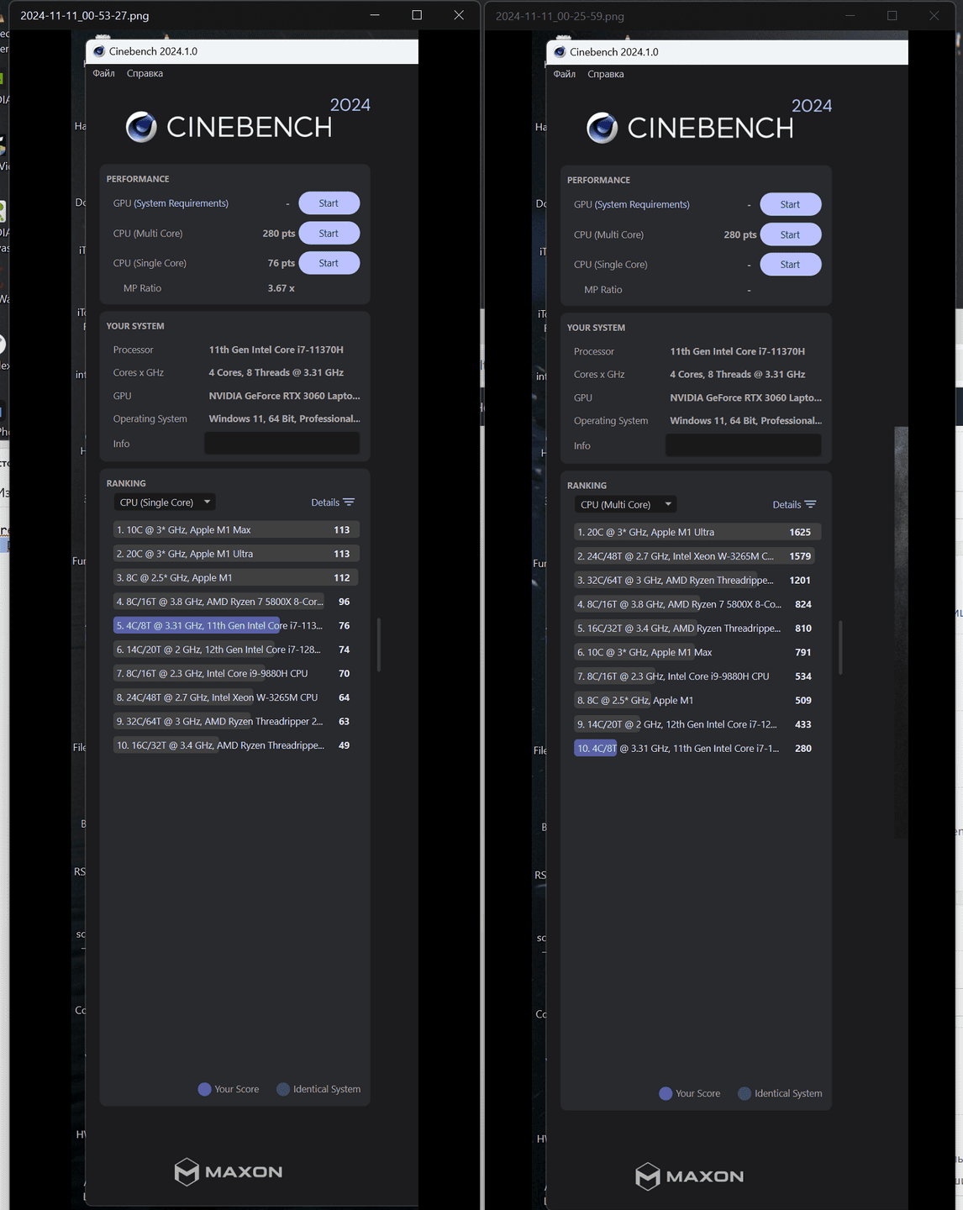963x1210 pixels.
Task: Open Файл menu in right Cinebench window
Action: 565,75
